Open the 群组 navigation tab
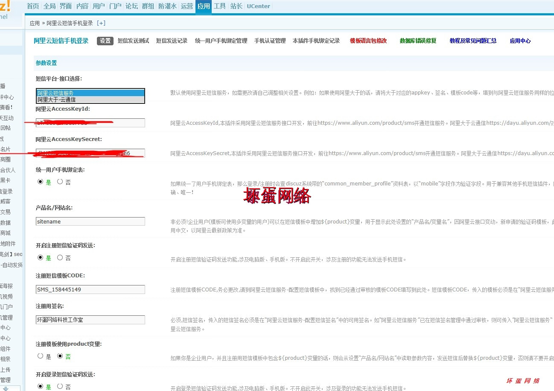 coord(148,6)
